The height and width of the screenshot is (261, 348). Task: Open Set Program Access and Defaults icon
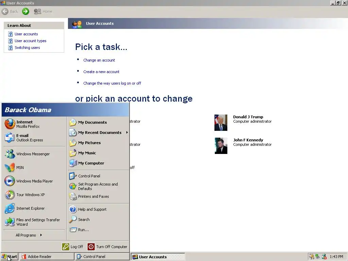tap(73, 186)
